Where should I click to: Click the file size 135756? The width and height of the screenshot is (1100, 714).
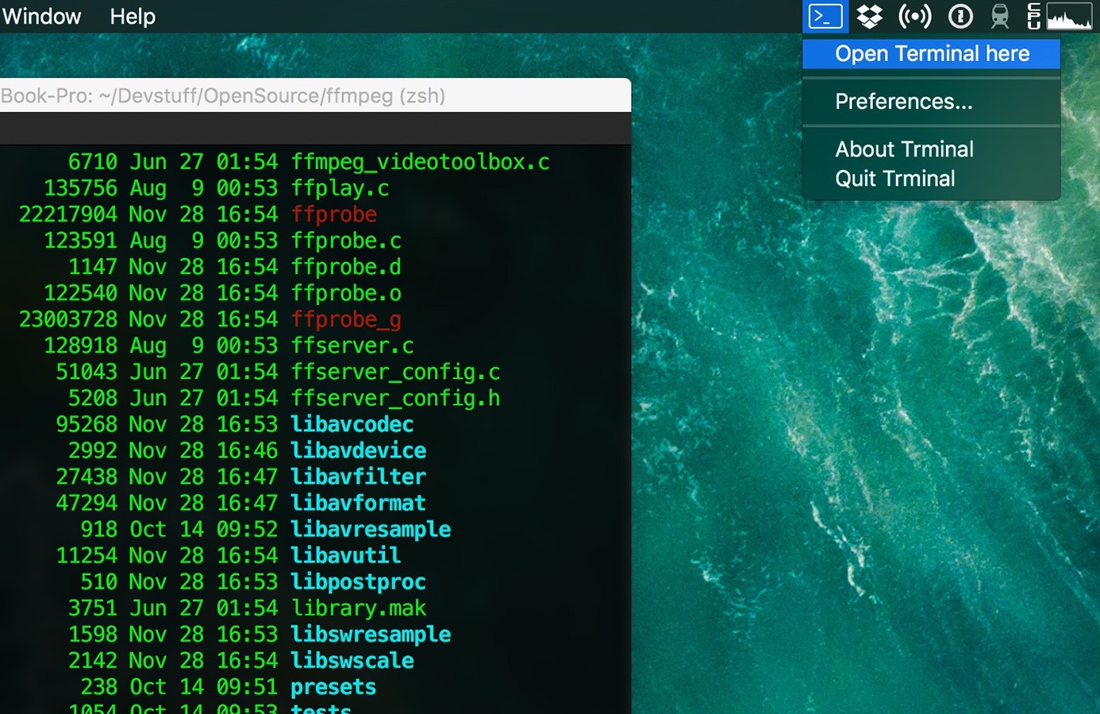tap(80, 188)
